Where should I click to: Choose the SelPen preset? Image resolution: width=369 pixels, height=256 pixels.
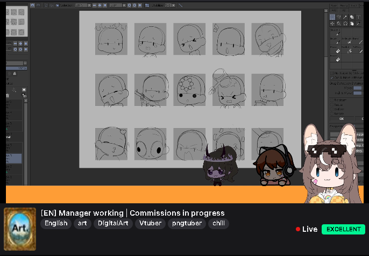point(358,49)
